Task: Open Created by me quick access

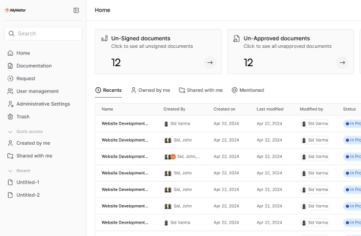Action: coord(33,143)
